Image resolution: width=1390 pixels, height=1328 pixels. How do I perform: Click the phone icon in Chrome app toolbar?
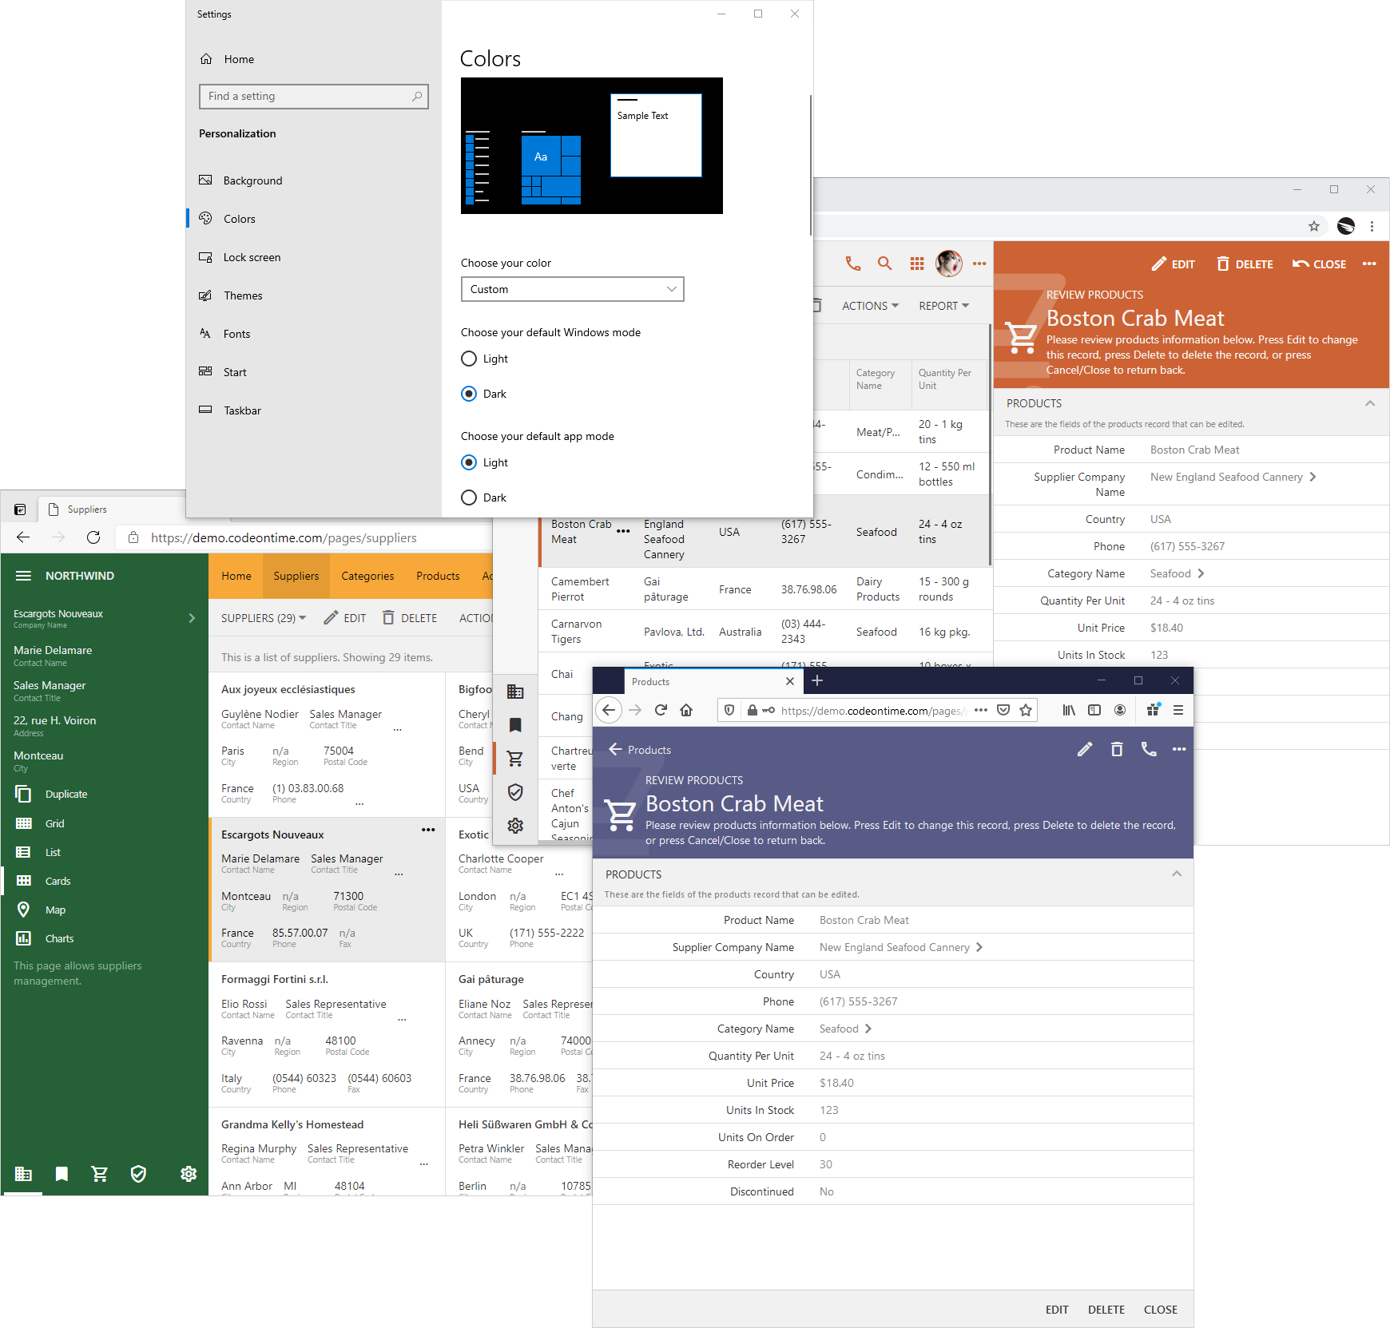[853, 264]
